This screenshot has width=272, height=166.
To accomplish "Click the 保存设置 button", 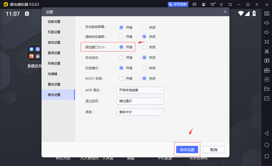I will (187, 149).
